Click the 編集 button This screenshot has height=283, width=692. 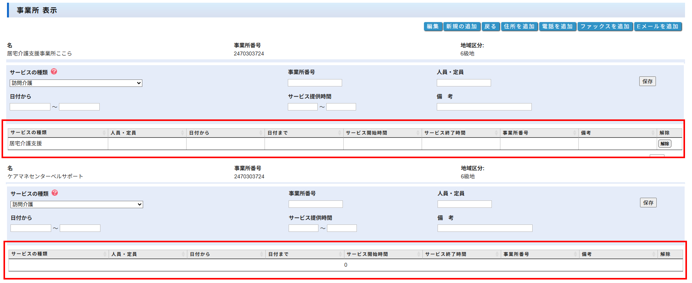[432, 26]
